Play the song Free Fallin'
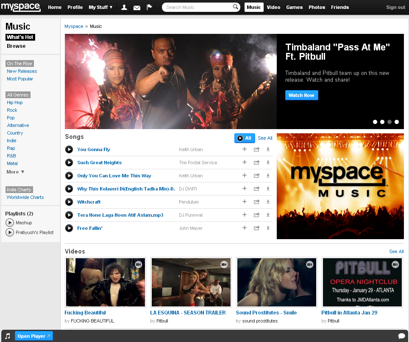 pos(69,228)
